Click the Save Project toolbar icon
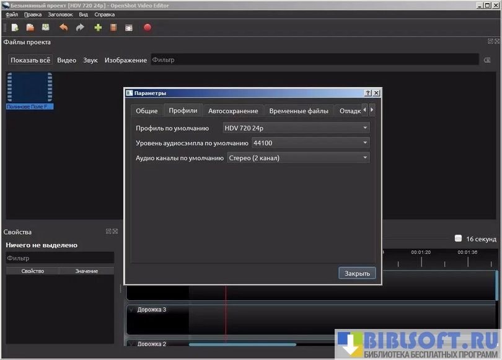Screen dimensions: 502x360 click(46, 27)
